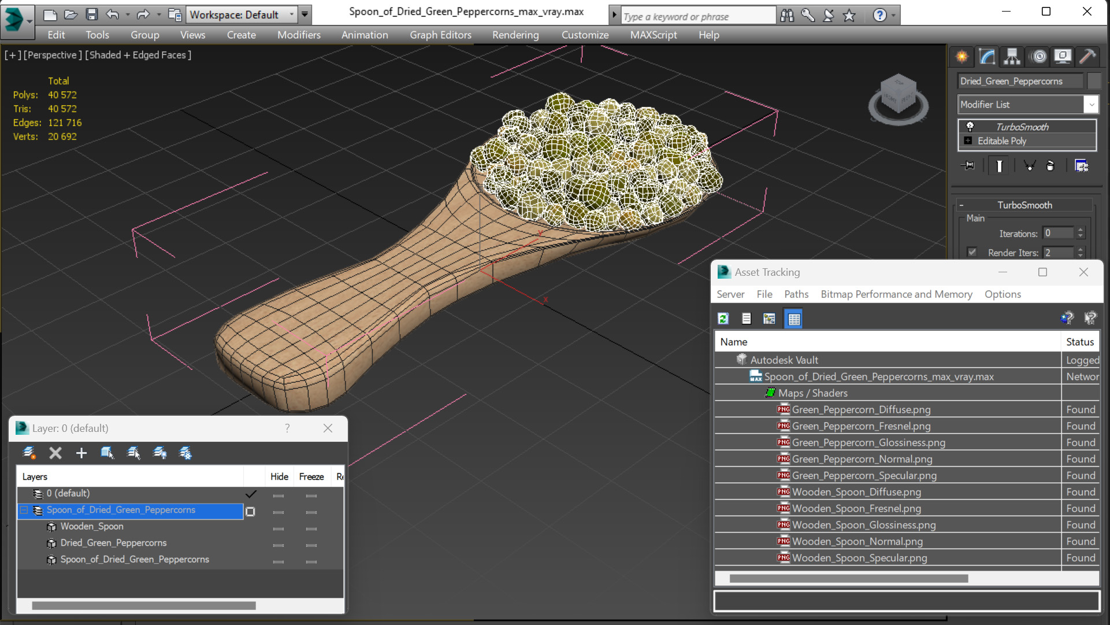The image size is (1110, 625).
Task: Select the Editable Poly icon
Action: pyautogui.click(x=969, y=140)
